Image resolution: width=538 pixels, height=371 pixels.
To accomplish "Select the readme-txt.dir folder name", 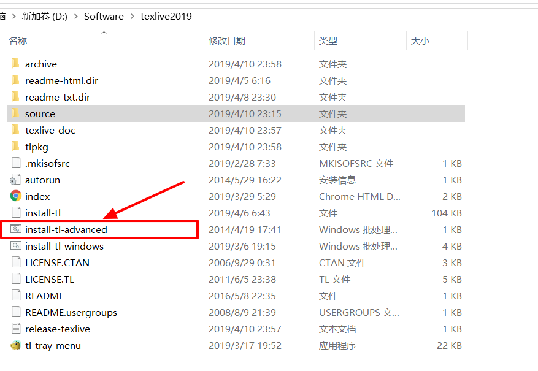I will 58,97.
